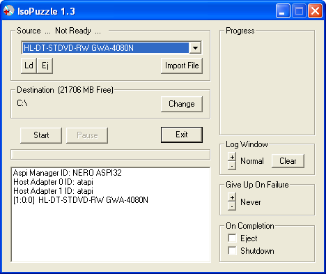Click the main progress bar
The width and height of the screenshot is (326, 274).
click(111, 155)
